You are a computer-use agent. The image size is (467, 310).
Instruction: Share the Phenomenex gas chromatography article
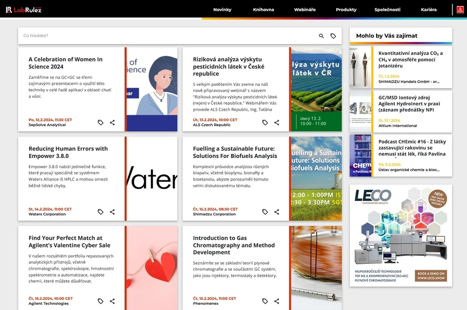coord(276,301)
